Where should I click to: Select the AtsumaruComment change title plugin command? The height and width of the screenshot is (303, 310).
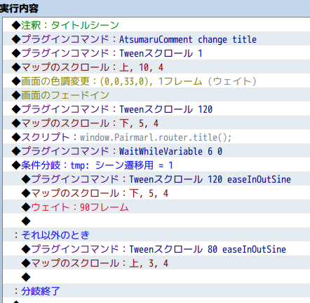[156, 39]
